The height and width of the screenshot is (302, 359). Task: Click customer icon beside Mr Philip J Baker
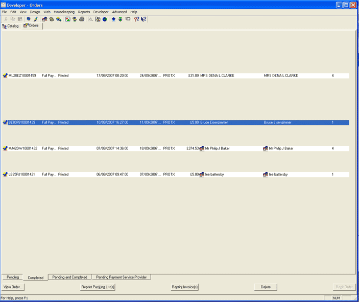pyautogui.click(x=202, y=148)
